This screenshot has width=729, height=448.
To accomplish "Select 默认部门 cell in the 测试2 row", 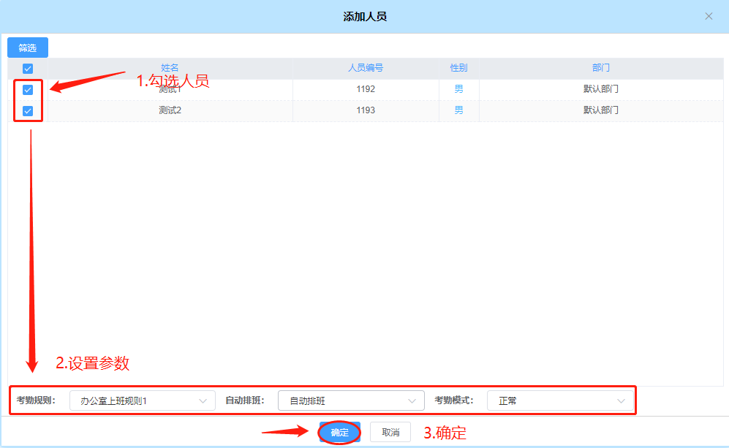I will point(600,110).
